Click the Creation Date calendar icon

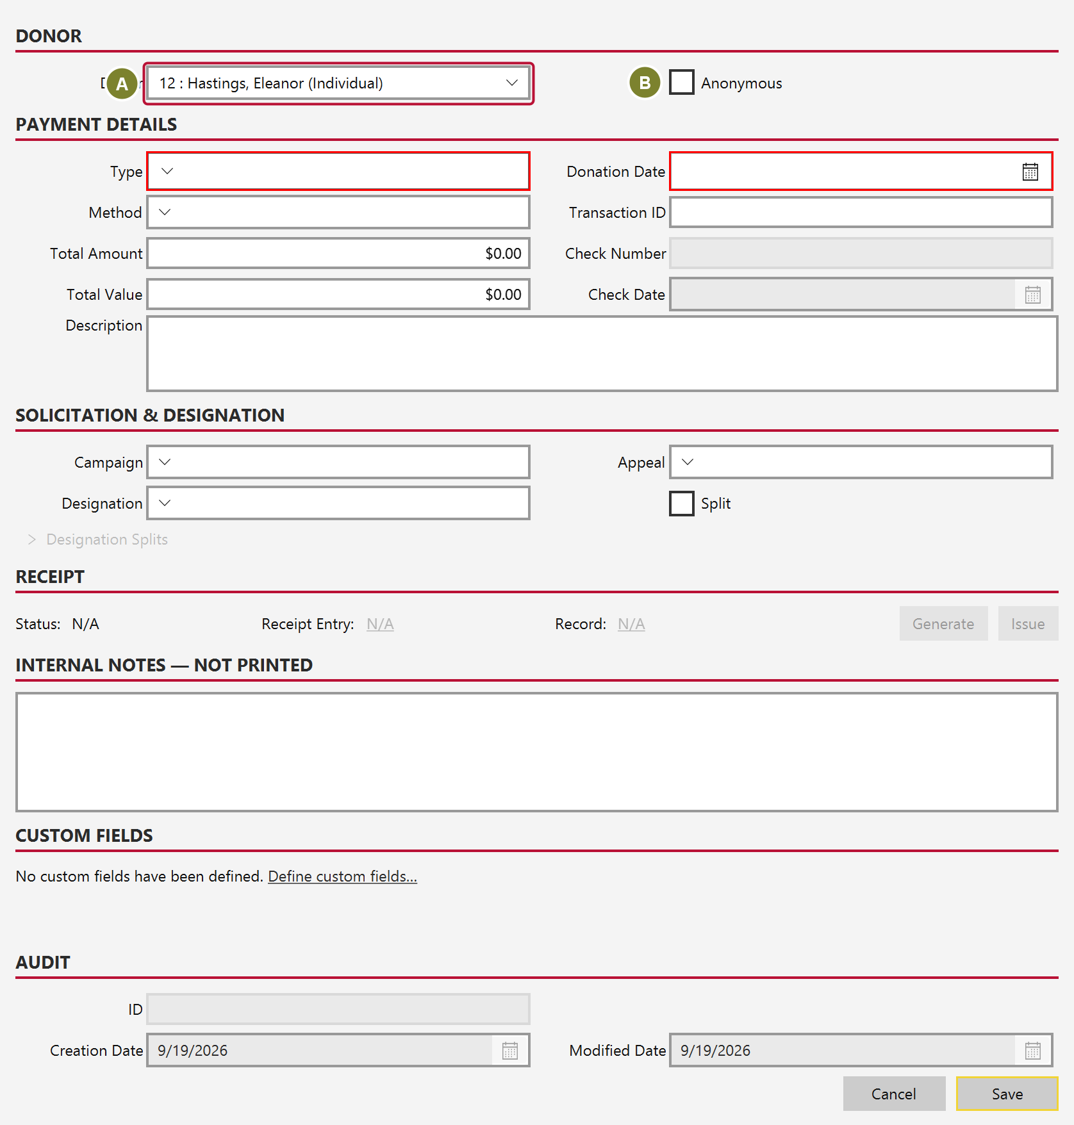click(509, 1051)
